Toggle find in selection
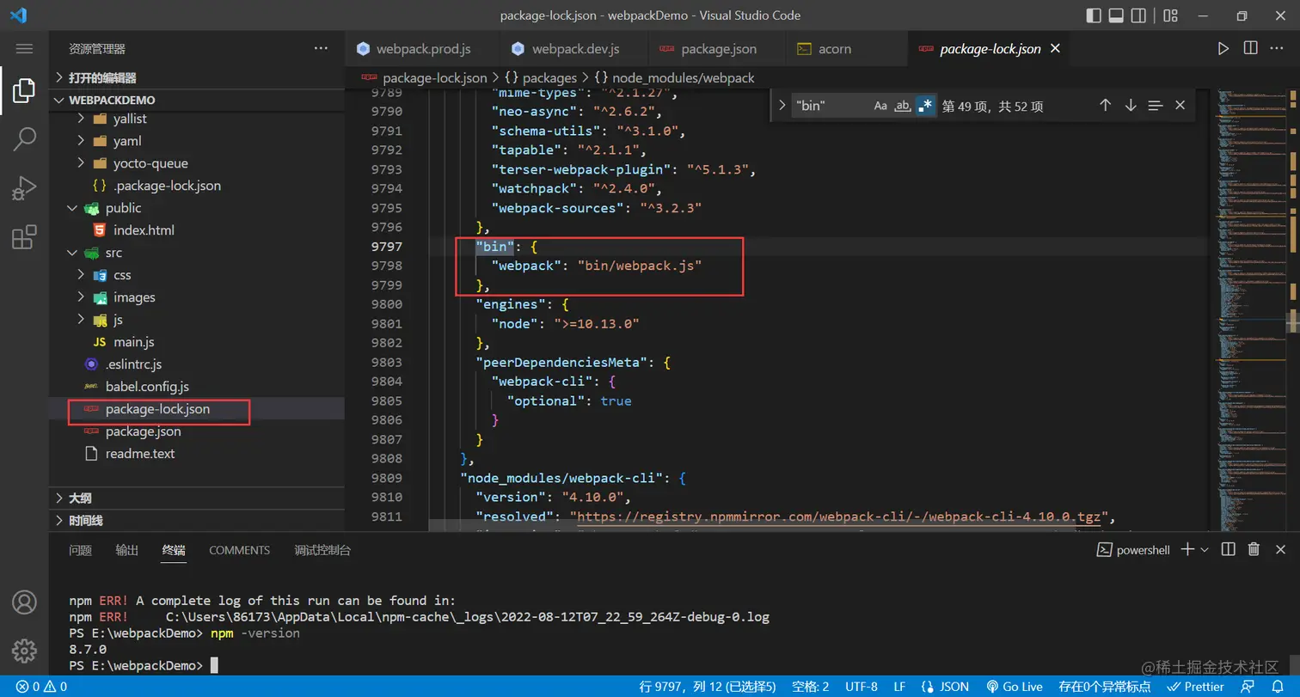Image resolution: width=1300 pixels, height=697 pixels. pyautogui.click(x=1156, y=105)
